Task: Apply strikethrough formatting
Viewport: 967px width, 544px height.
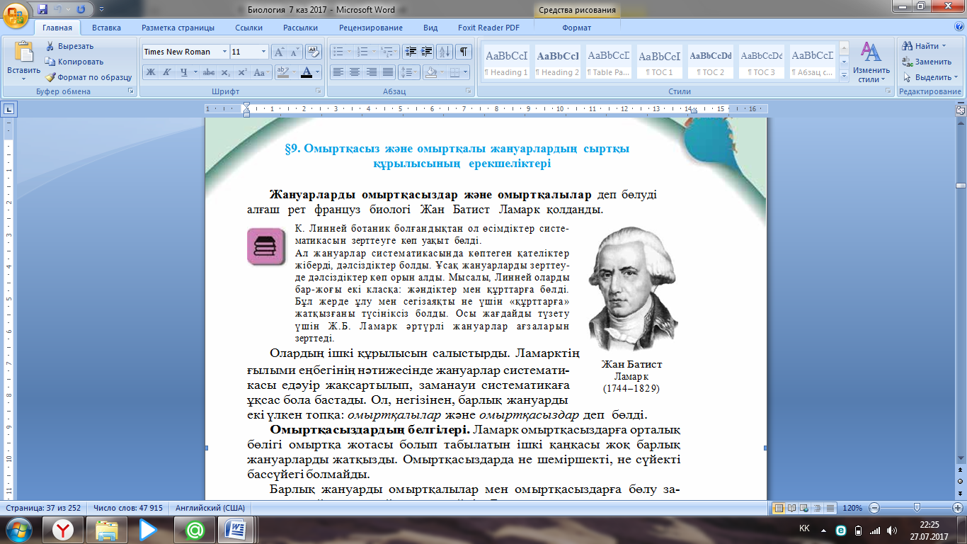Action: pos(209,72)
